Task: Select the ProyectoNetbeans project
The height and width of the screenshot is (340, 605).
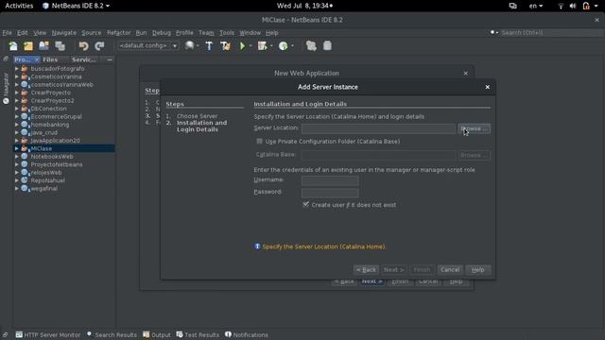Action: coord(57,164)
